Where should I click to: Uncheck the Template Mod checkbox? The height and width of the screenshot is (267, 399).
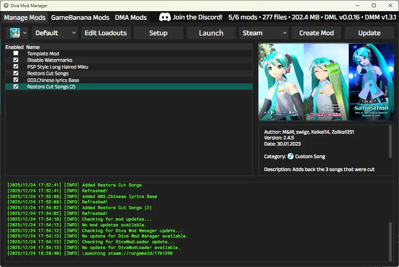(x=15, y=53)
